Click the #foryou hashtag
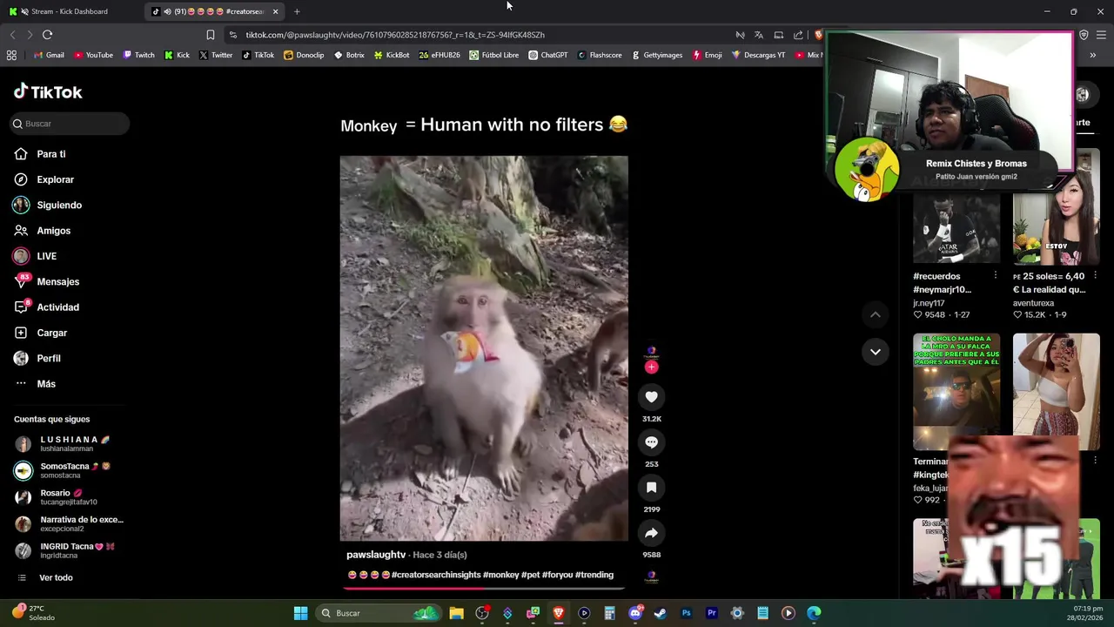Image resolution: width=1114 pixels, height=627 pixels. [x=557, y=575]
